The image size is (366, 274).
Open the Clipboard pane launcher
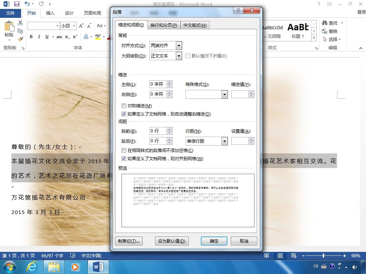tap(23, 48)
